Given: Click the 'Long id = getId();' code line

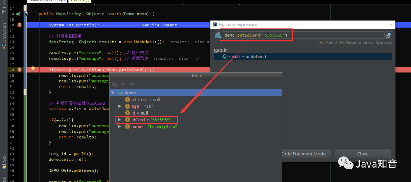Looking at the screenshot, I should click(71, 154).
